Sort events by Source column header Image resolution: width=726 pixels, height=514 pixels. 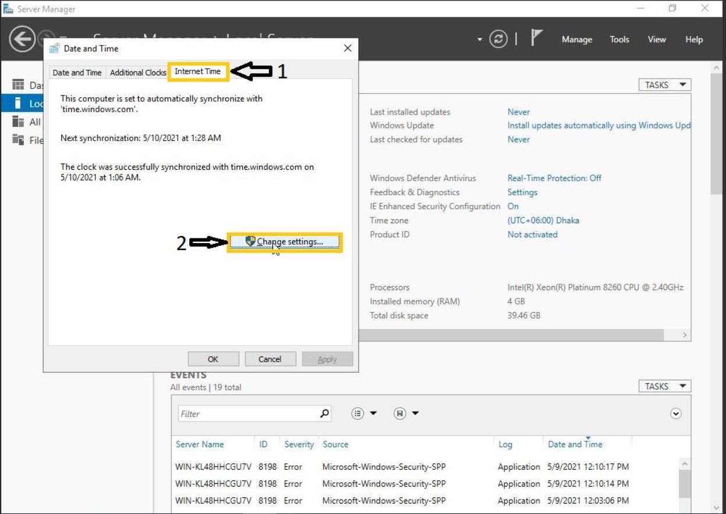(x=335, y=444)
